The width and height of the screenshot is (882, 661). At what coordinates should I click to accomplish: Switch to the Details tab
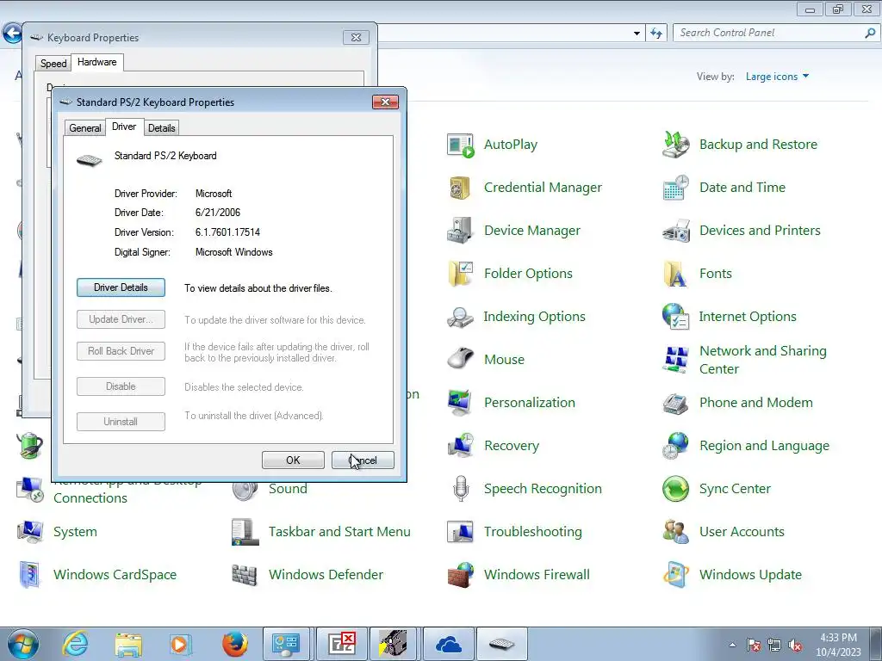point(161,128)
